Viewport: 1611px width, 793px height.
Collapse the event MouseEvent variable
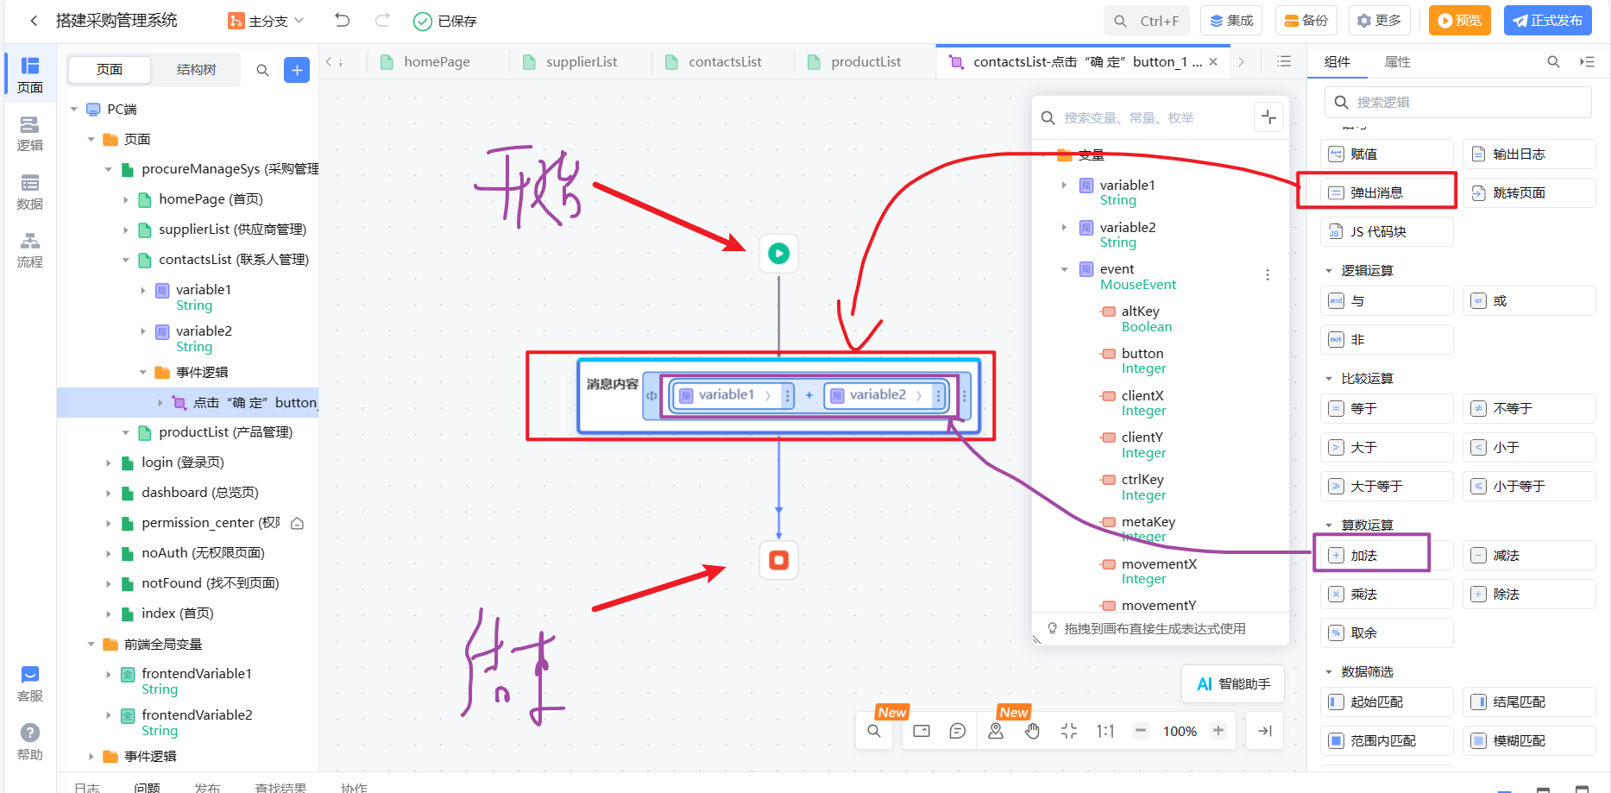point(1064,270)
